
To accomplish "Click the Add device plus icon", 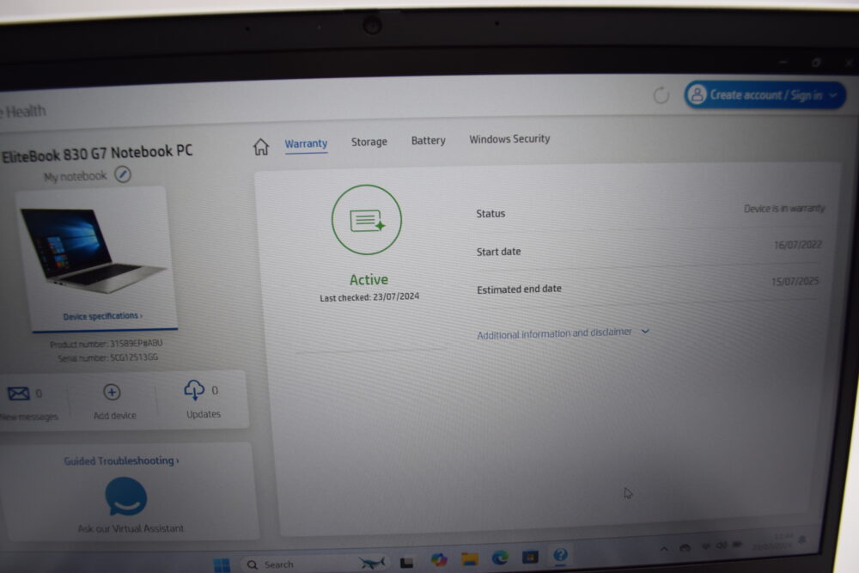I will pyautogui.click(x=112, y=393).
